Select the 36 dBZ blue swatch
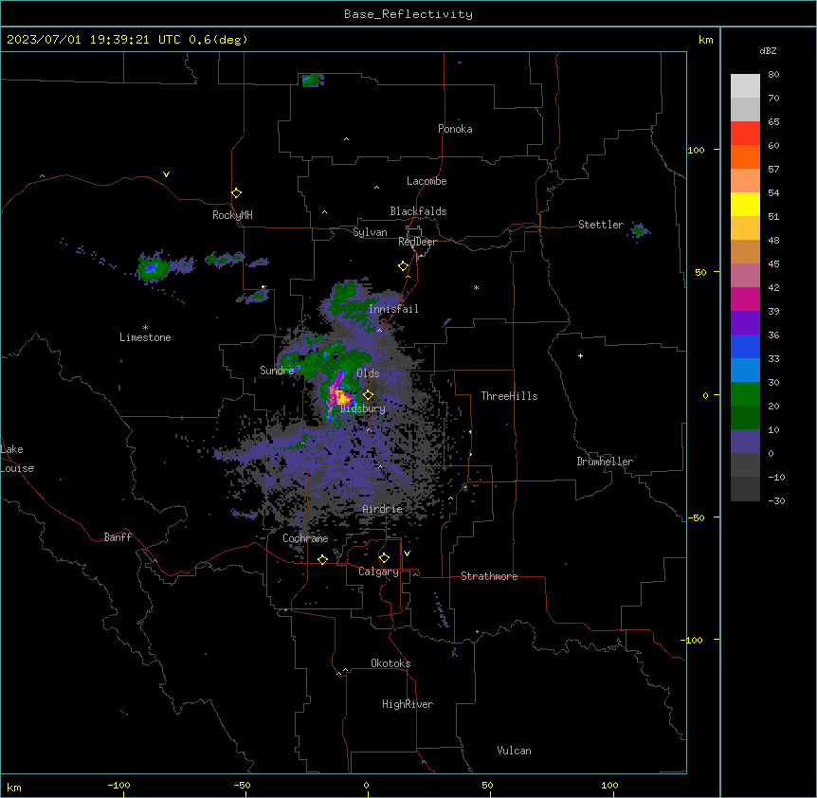The width and height of the screenshot is (817, 798). pyautogui.click(x=745, y=346)
